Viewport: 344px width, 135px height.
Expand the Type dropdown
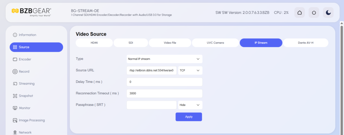[165, 59]
